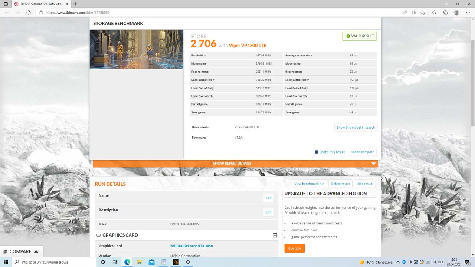This screenshot has height=267, width=475.
Task: Click Hide result button
Action: tap(364, 184)
